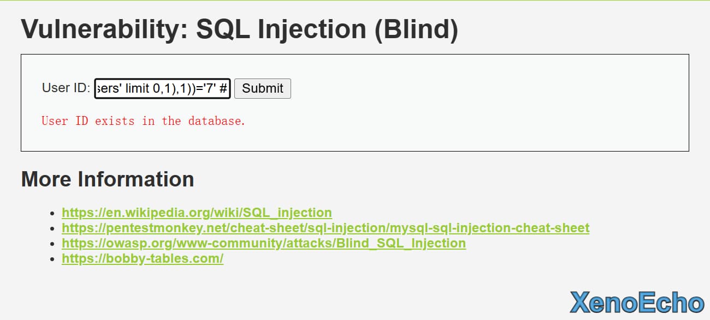Open the pentestmonkey MySQL cheat sheet link
Image resolution: width=710 pixels, height=320 pixels.
click(x=326, y=228)
